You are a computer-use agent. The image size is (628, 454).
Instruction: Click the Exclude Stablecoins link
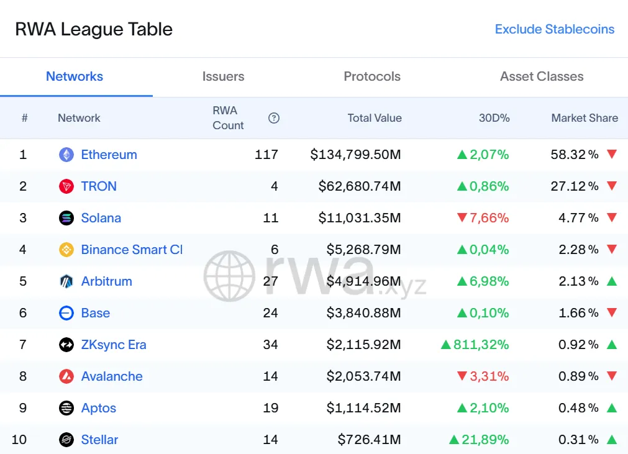click(554, 29)
